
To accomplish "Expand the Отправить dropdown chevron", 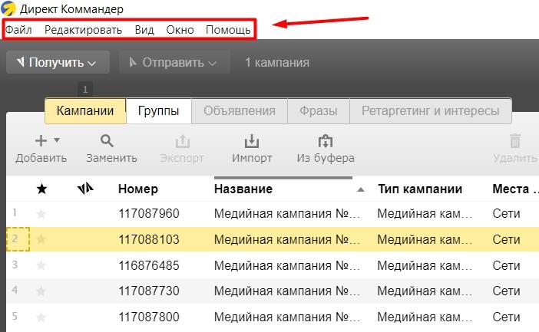I will click(212, 64).
